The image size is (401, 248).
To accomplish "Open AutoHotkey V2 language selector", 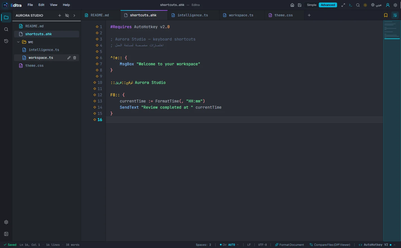I will tap(377, 245).
